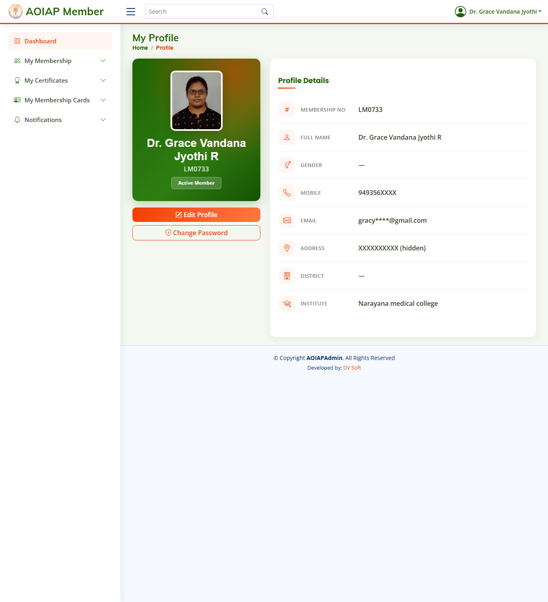548x602 pixels.
Task: Click the Change Password button
Action: click(196, 233)
